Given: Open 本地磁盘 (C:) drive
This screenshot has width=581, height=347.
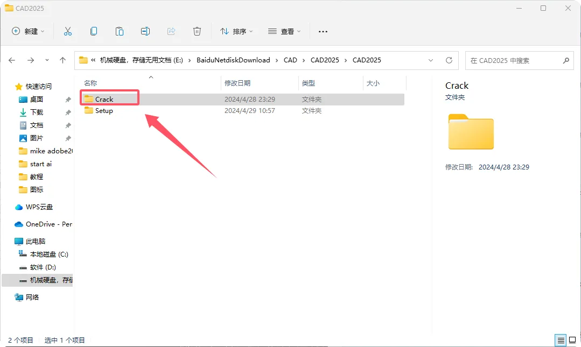Looking at the screenshot, I should [x=44, y=254].
